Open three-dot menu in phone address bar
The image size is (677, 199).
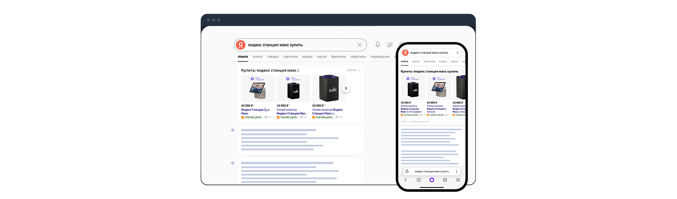[457, 171]
